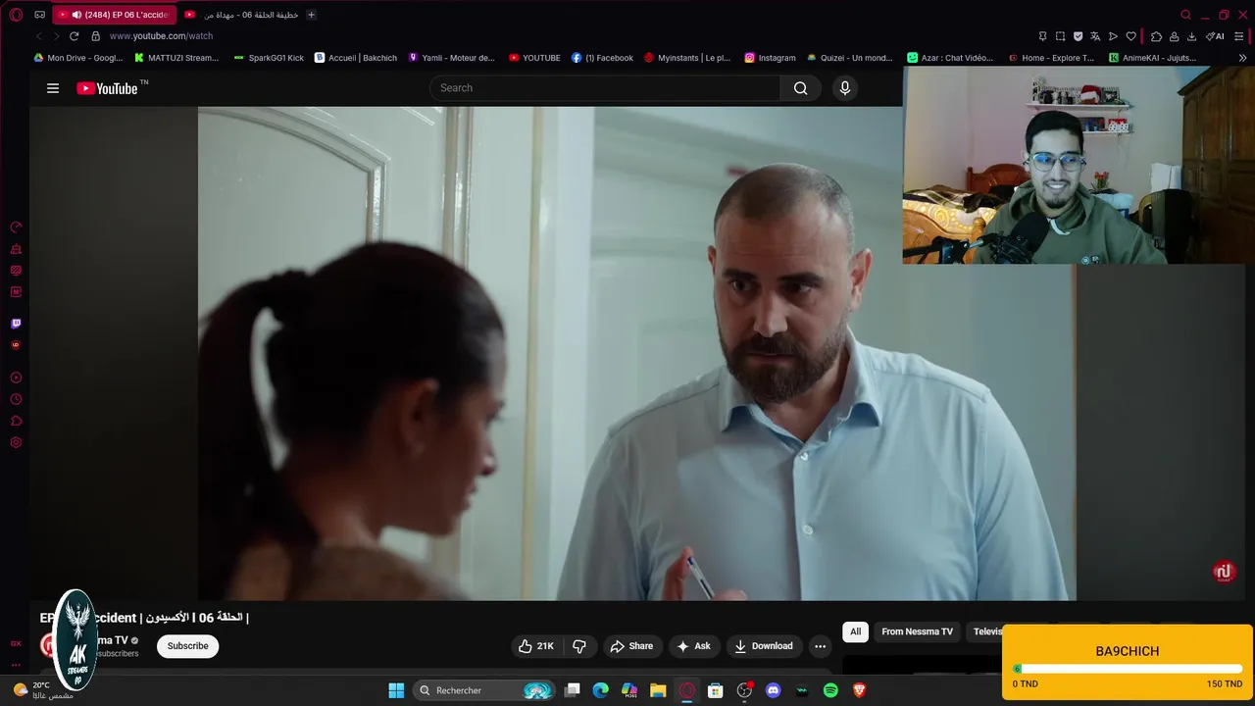
Task: Open File Explorer from the taskbar
Action: [x=658, y=690]
